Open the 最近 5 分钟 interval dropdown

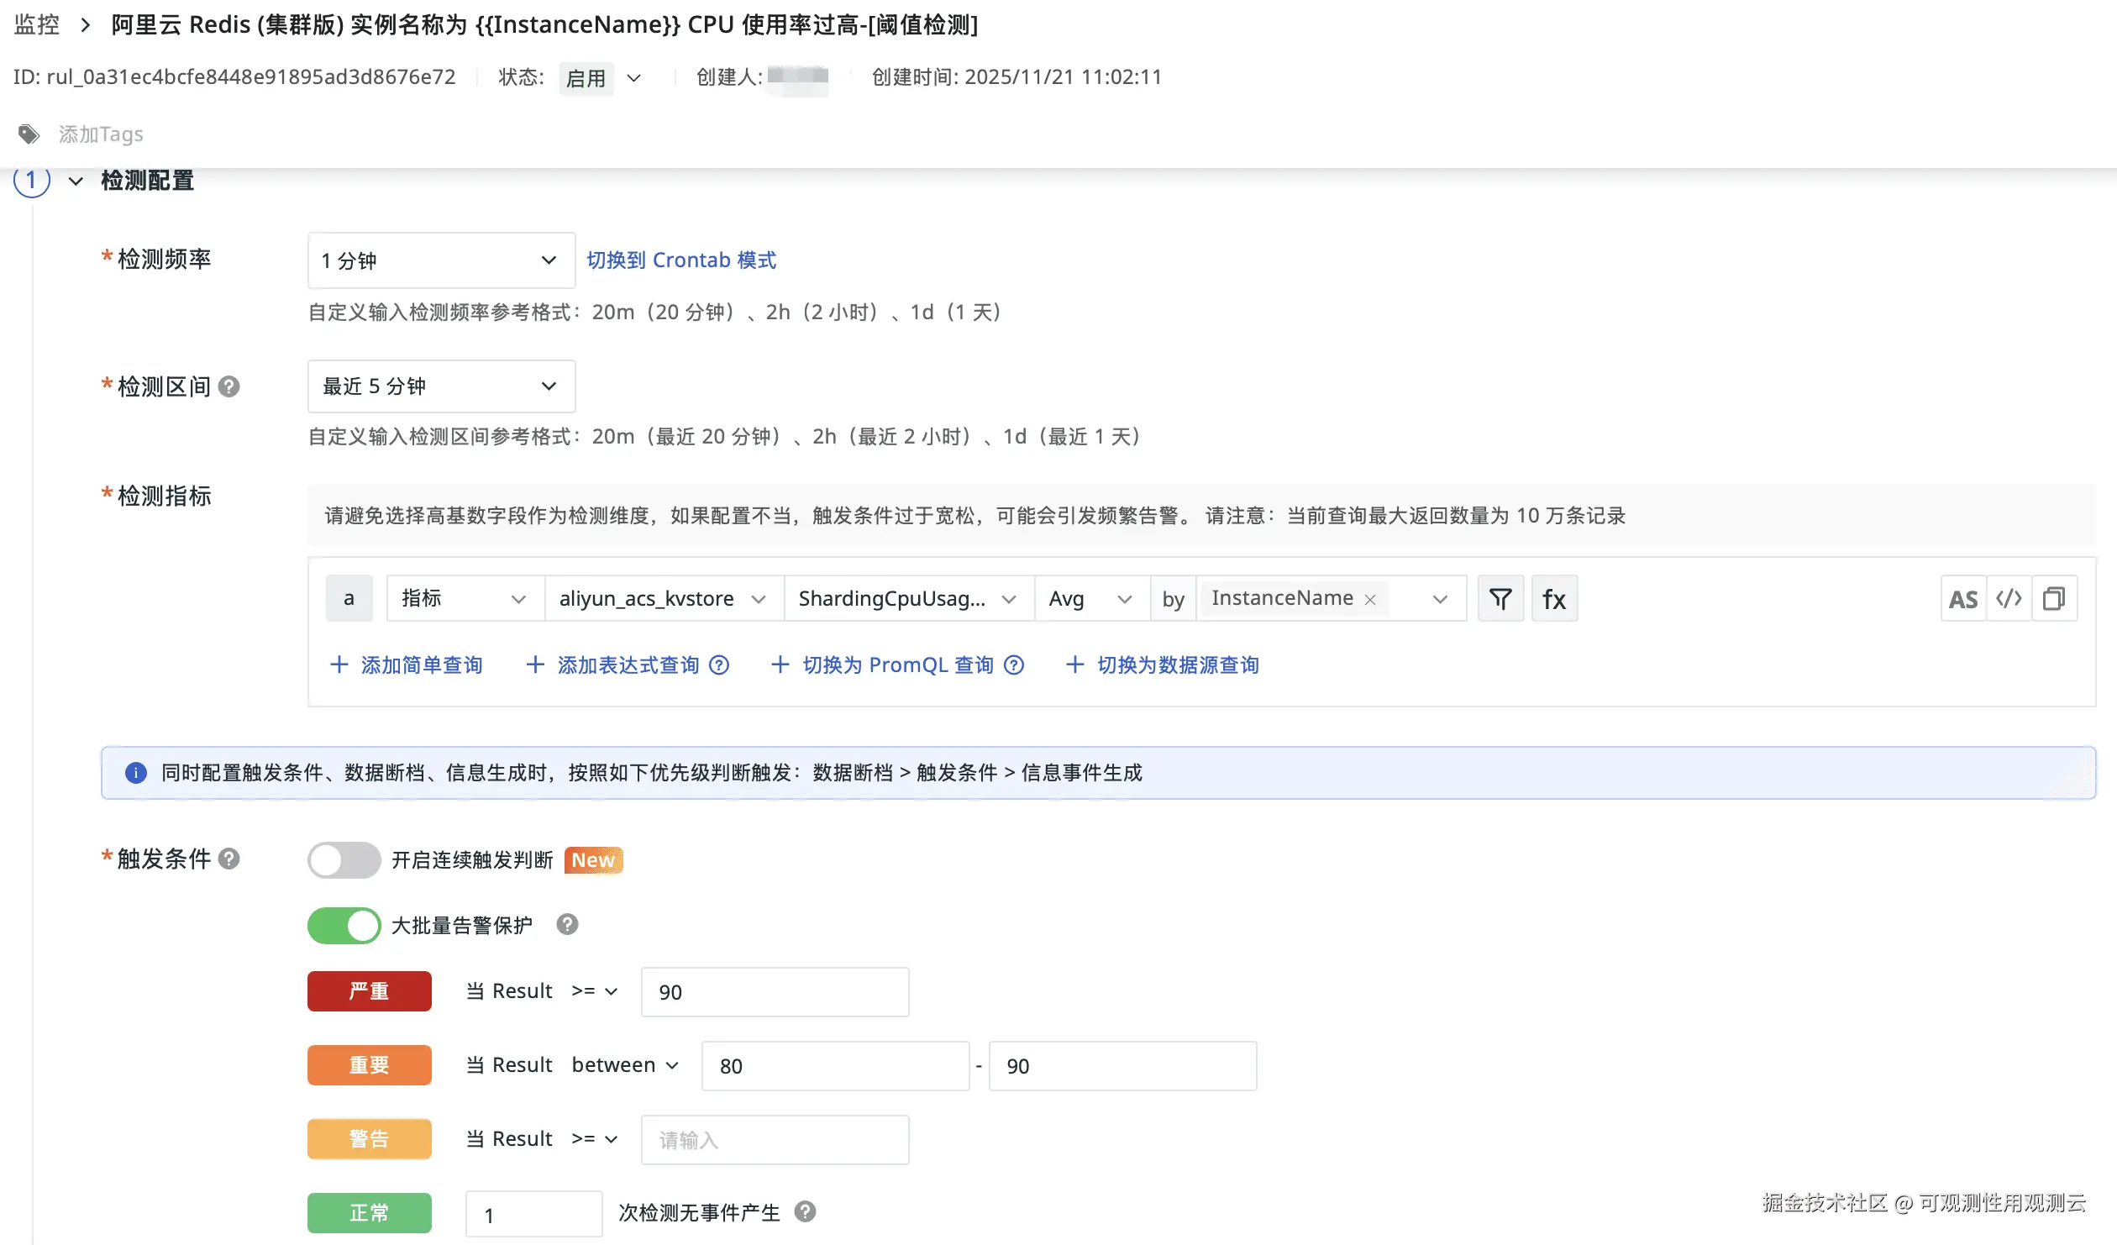click(441, 386)
